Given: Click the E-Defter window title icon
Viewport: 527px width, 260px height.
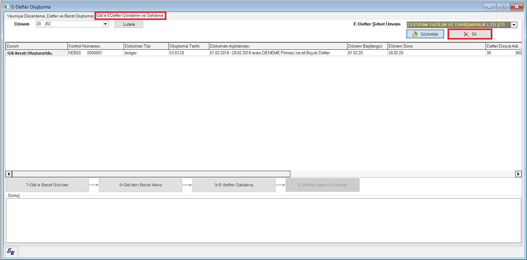Looking at the screenshot, I should coord(7,7).
